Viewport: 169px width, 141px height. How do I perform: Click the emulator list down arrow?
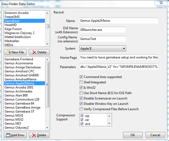[x=47, y=128]
